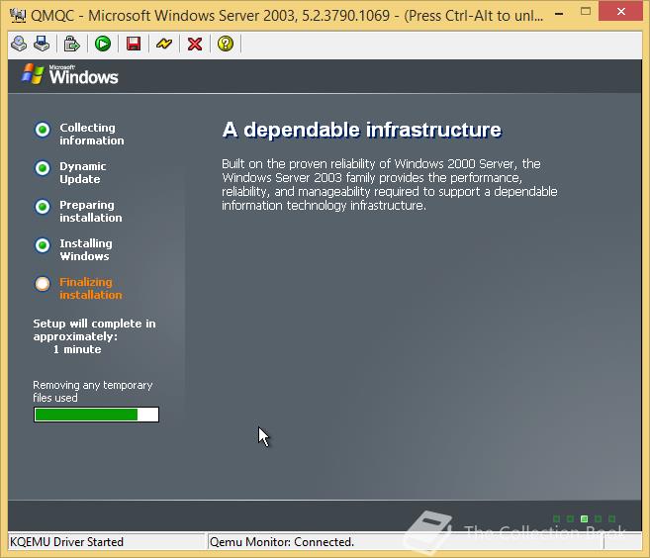This screenshot has width=650, height=558.
Task: Close the QMQC window
Action: (x=621, y=12)
